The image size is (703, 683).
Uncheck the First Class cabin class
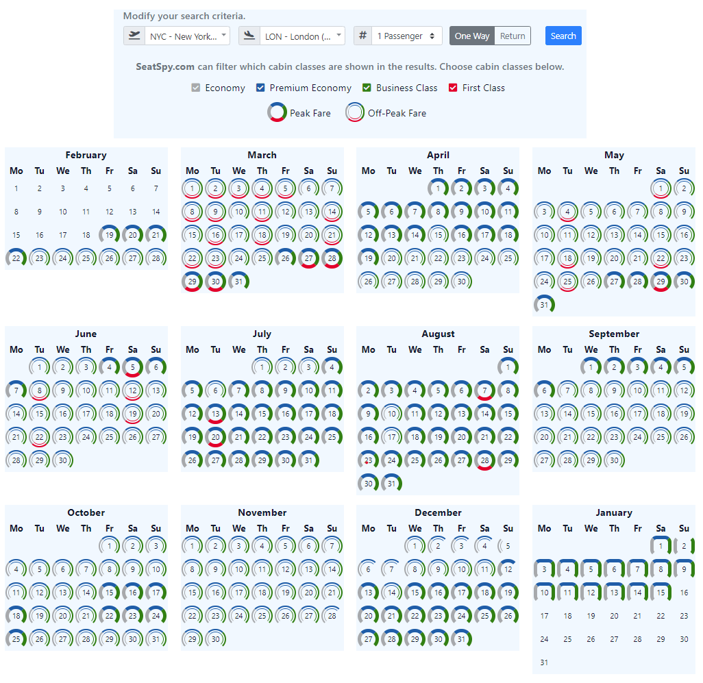pyautogui.click(x=453, y=87)
